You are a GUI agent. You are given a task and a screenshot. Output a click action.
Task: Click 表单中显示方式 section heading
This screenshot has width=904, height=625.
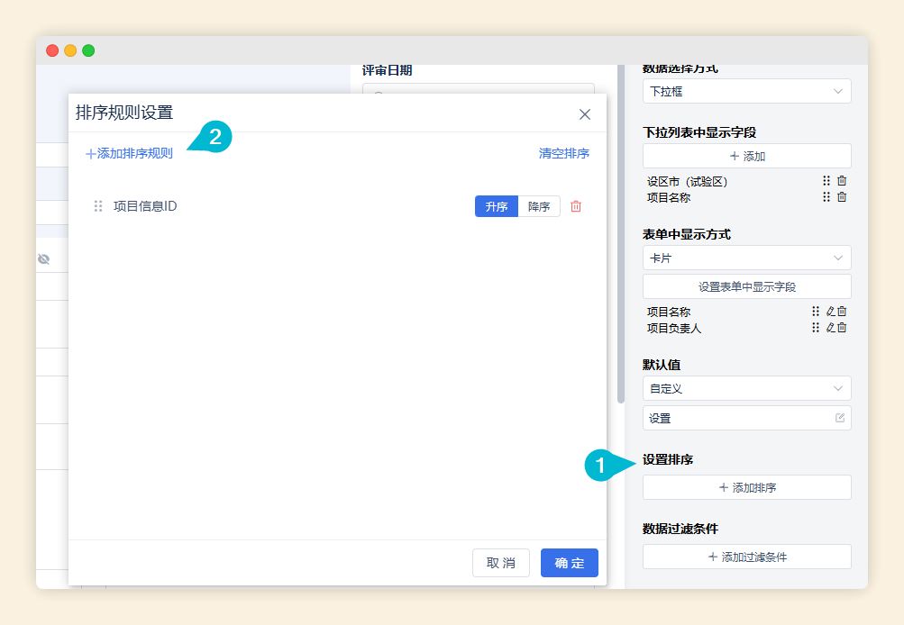point(687,234)
